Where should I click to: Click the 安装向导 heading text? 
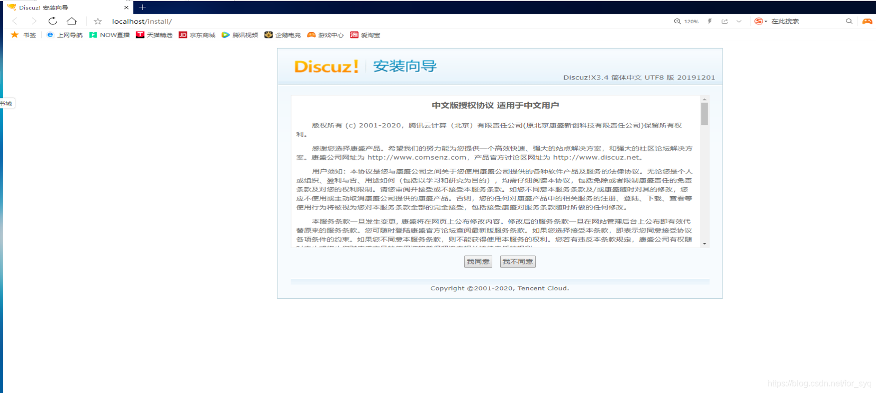(x=405, y=66)
